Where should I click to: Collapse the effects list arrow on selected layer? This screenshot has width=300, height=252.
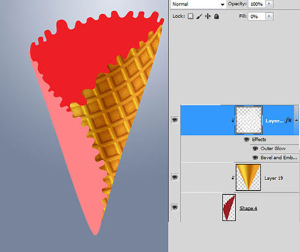click(x=296, y=120)
